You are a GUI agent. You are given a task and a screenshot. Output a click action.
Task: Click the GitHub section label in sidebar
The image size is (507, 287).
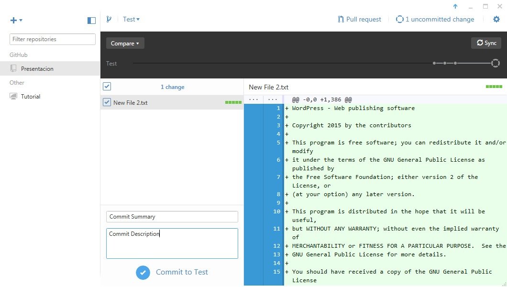[19, 55]
